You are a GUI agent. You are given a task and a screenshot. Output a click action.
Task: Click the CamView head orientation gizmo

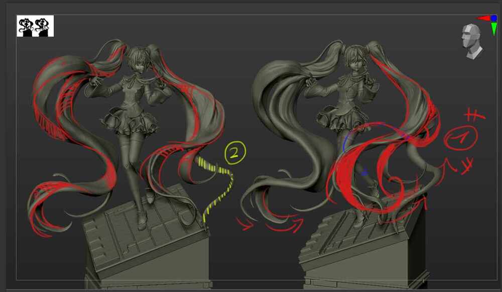tap(471, 42)
